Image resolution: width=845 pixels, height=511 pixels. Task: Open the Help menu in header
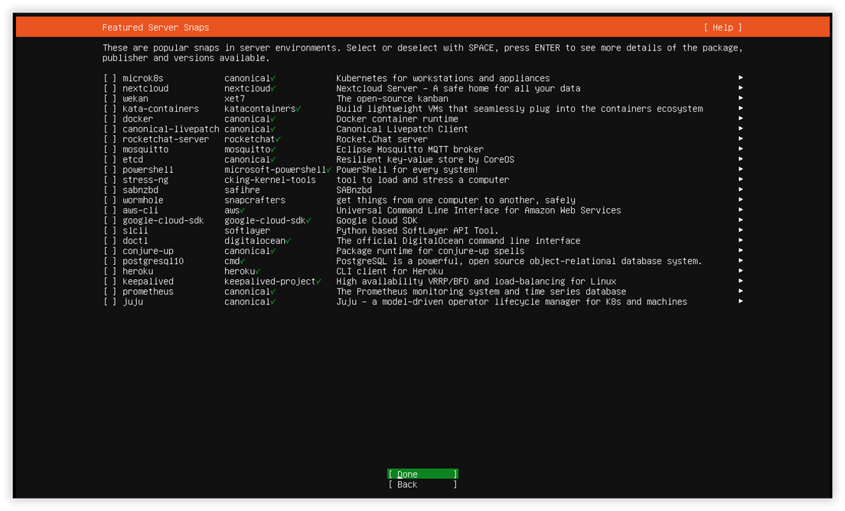[723, 28]
